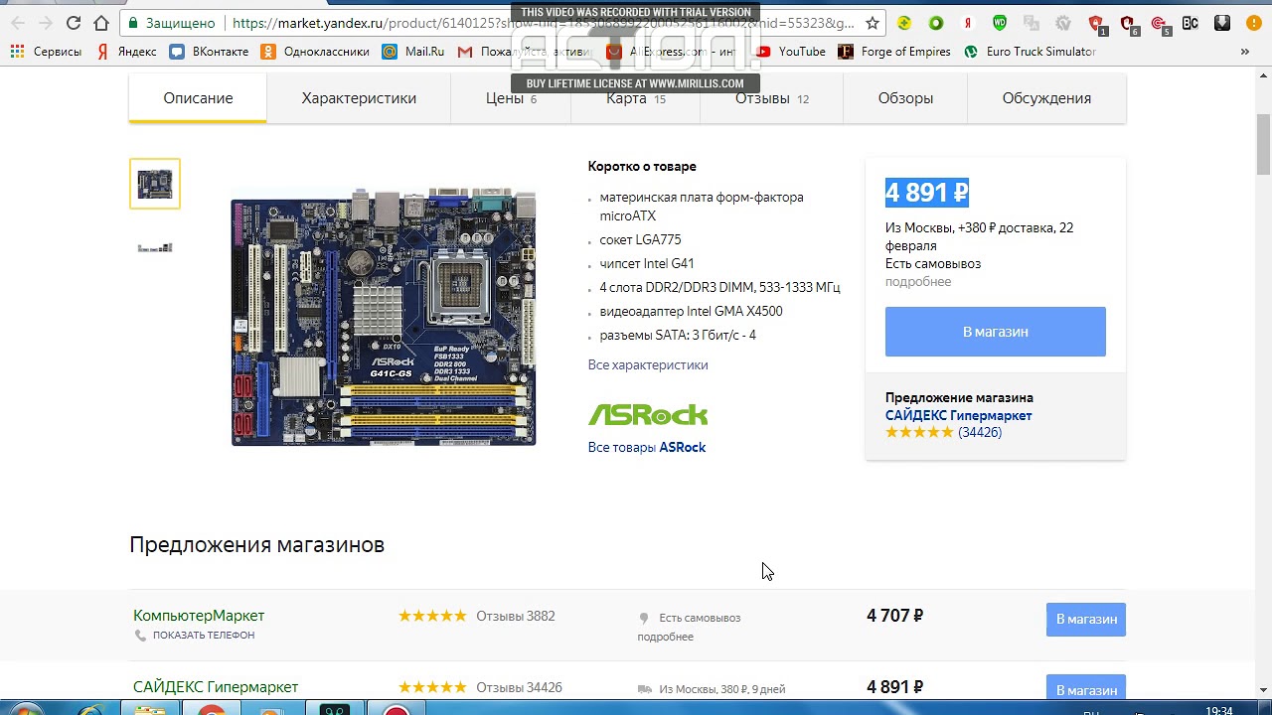Viewport: 1272px width, 715px height.
Task: Go to browser home page
Action: click(101, 23)
